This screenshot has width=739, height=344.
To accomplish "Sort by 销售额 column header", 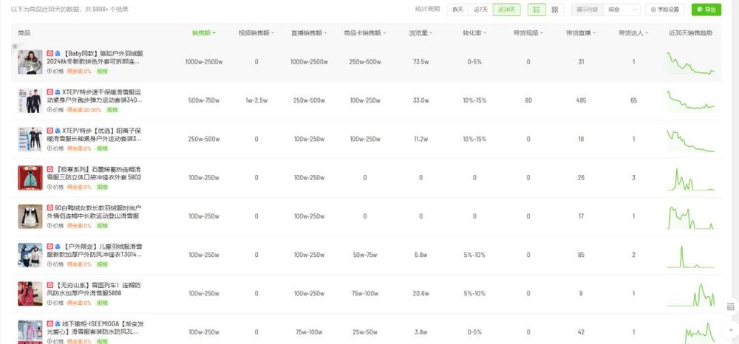I will (x=203, y=33).
